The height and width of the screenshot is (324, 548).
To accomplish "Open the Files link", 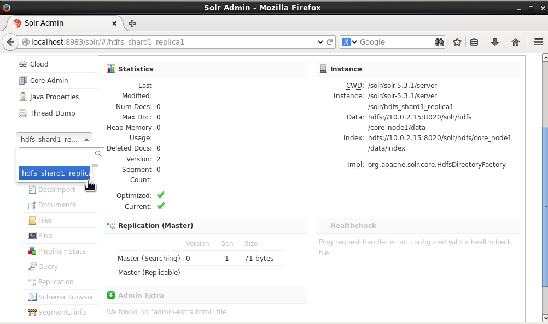I will pyautogui.click(x=45, y=220).
